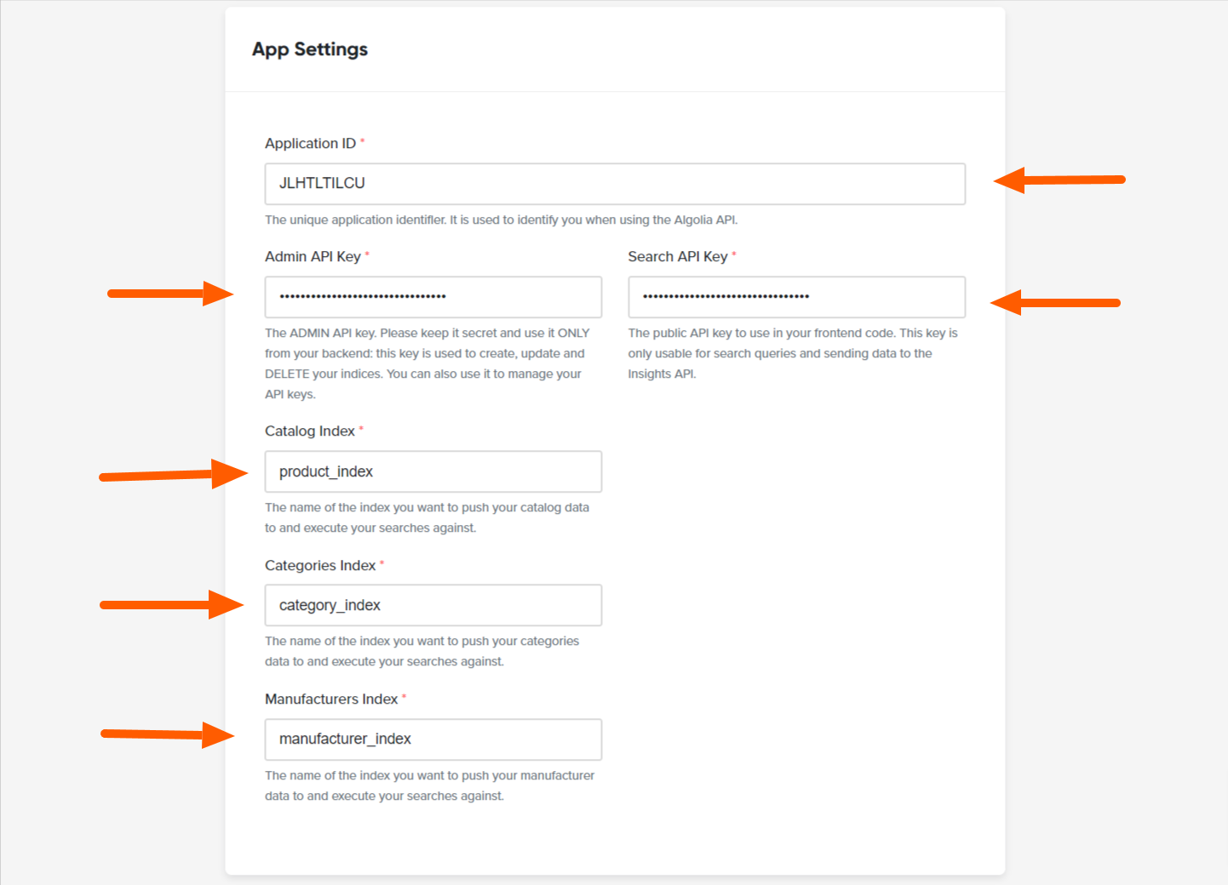Image resolution: width=1228 pixels, height=885 pixels.
Task: Click the Catalog Index field with product_index
Action: pos(433,471)
